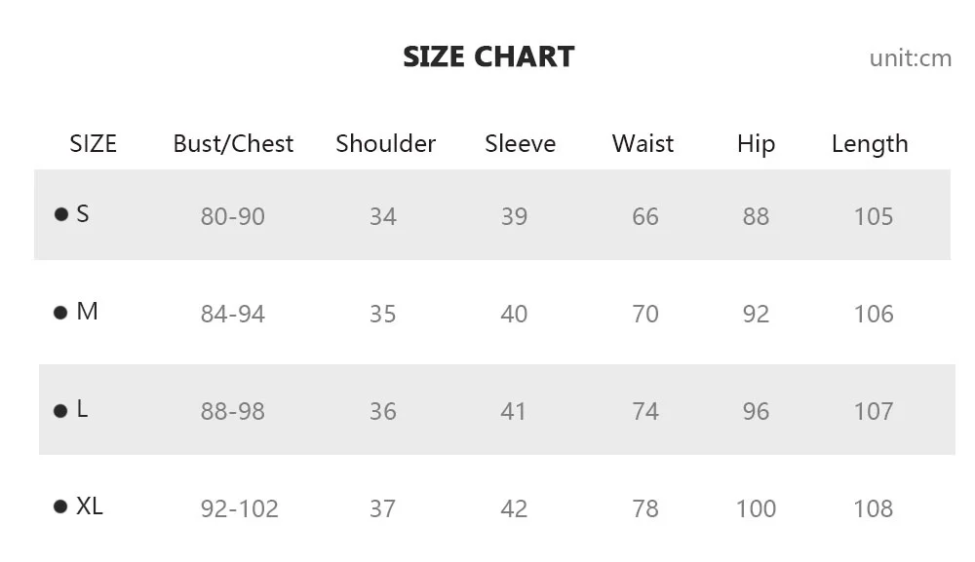The width and height of the screenshot is (975, 562).
Task: Click the Hip column header
Action: pos(757,145)
